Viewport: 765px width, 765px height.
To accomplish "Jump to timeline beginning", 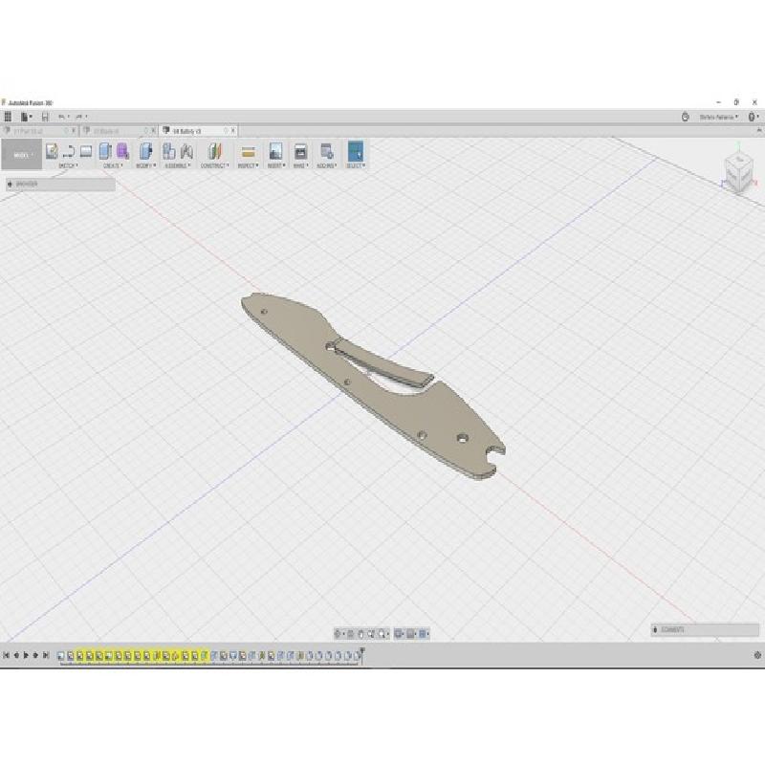I will (x=7, y=655).
